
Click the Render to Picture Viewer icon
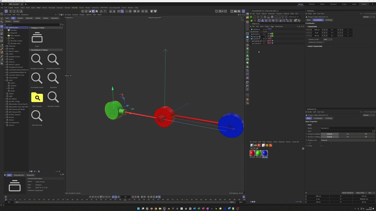235,11
